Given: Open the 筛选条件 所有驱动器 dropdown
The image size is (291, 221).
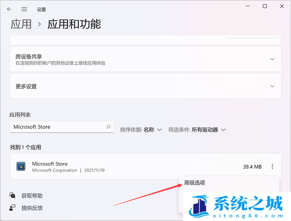Looking at the screenshot, I should (x=197, y=130).
